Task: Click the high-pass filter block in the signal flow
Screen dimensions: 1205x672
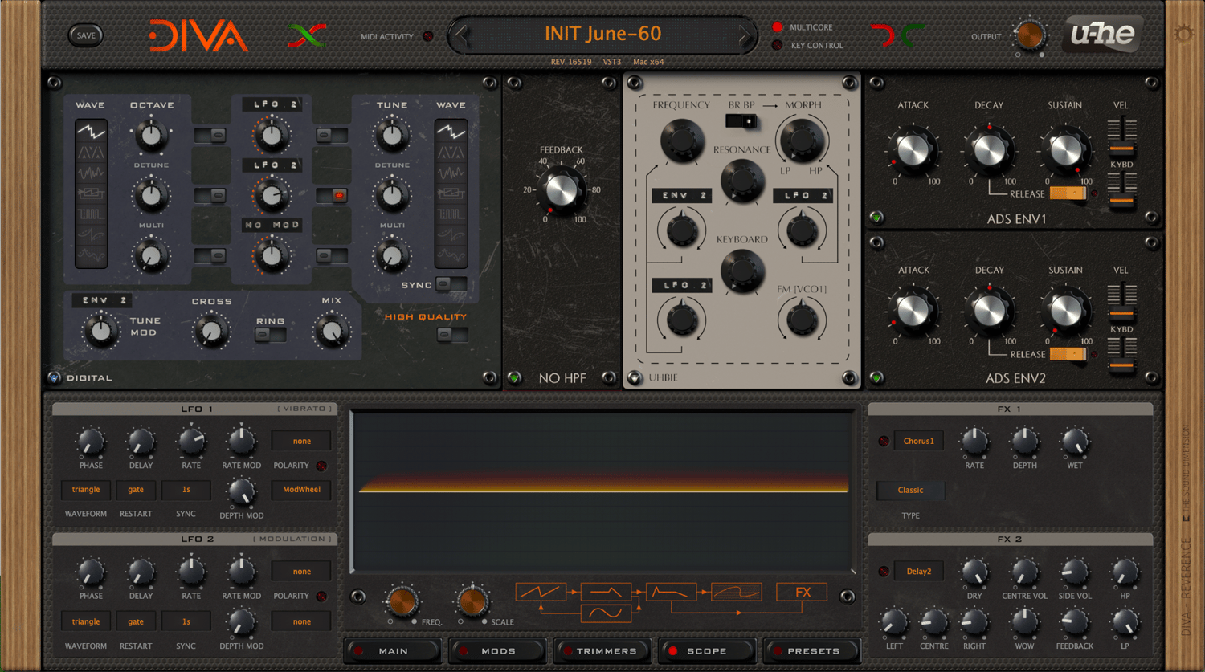Action: click(606, 593)
